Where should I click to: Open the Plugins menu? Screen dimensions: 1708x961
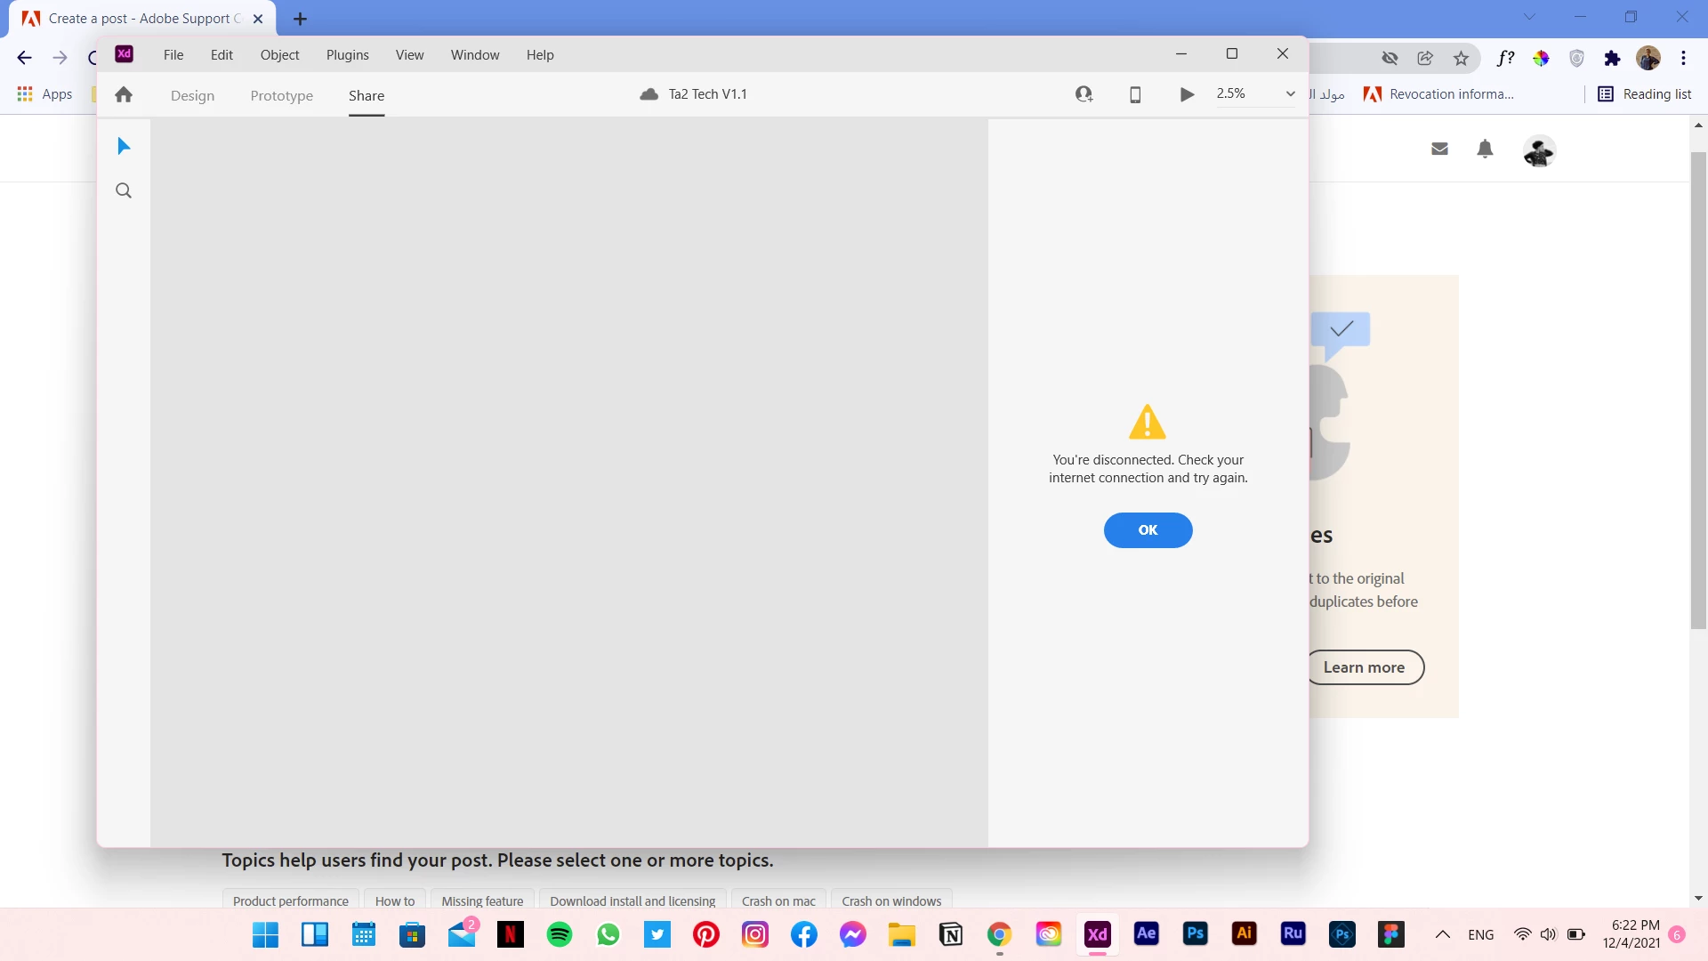(347, 55)
